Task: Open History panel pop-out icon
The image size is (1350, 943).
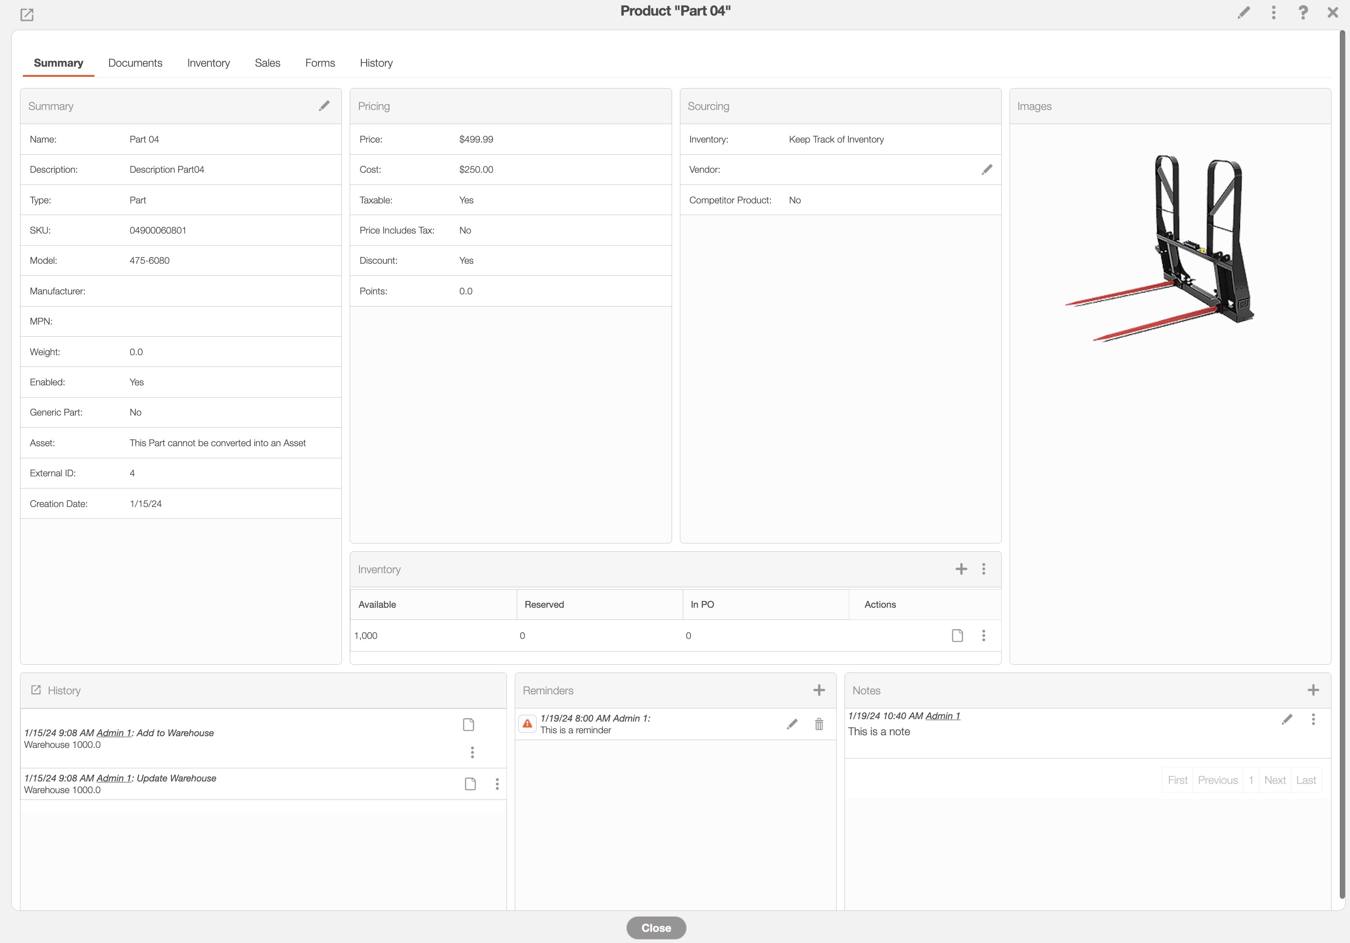Action: 36,690
